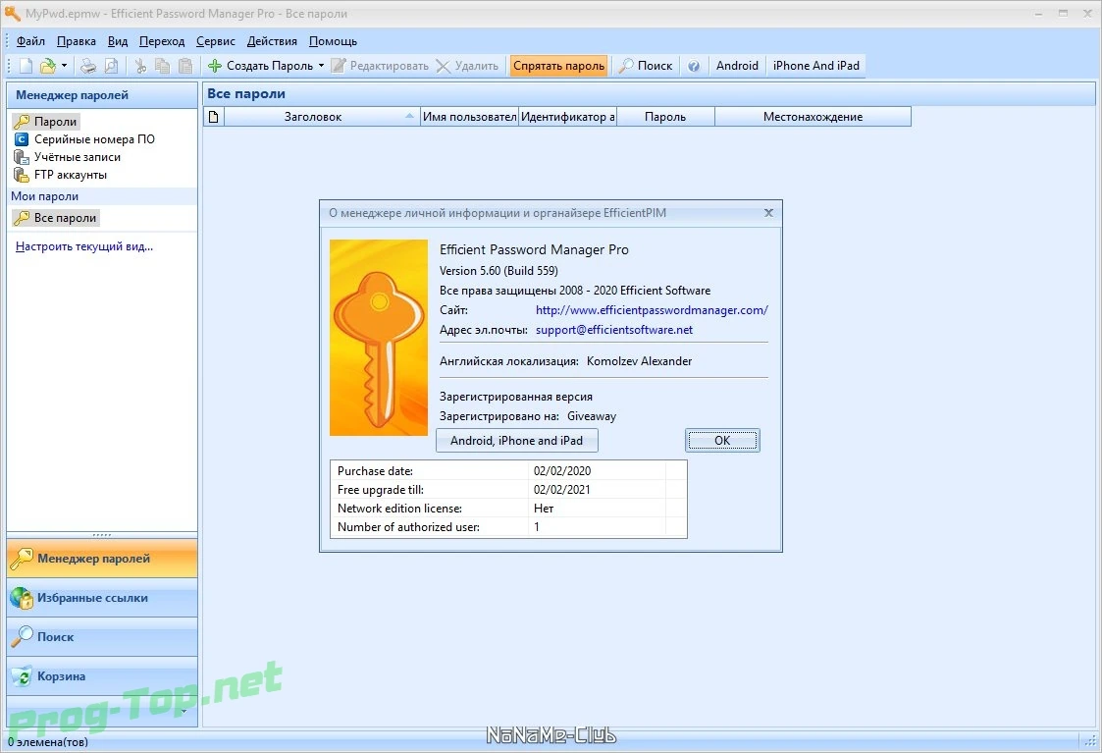Click iPhone And iPad in toolbar
1102x753 pixels.
[816, 66]
